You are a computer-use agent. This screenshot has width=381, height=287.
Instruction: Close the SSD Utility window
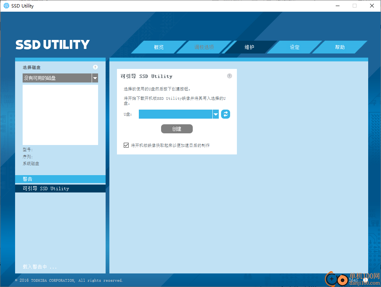pos(372,6)
